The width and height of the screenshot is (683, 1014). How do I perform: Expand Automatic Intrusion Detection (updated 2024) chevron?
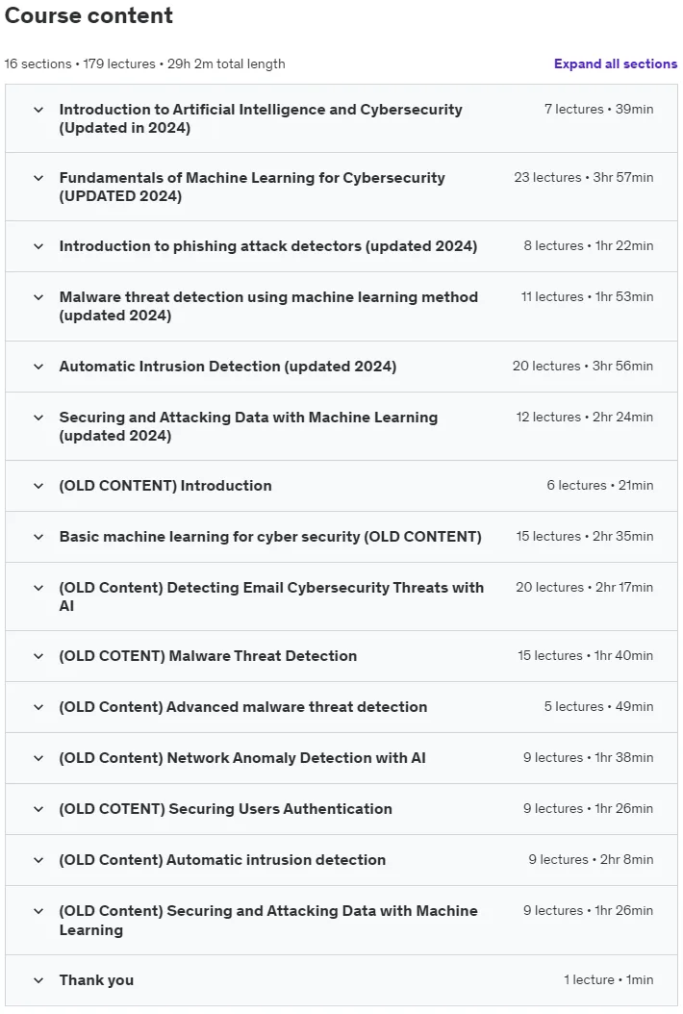[x=38, y=367]
